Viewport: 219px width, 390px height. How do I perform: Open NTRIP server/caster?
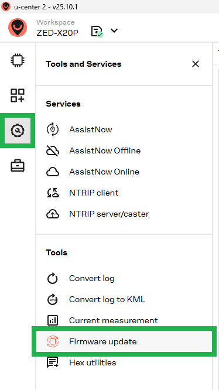click(109, 214)
